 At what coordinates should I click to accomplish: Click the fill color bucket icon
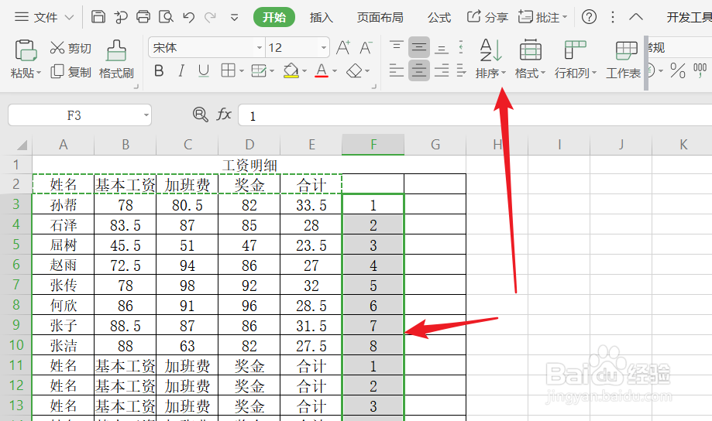pyautogui.click(x=291, y=70)
